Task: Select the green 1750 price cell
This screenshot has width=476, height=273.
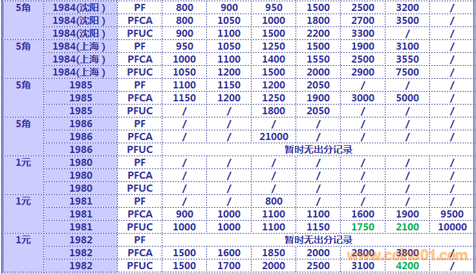Action: 362,227
